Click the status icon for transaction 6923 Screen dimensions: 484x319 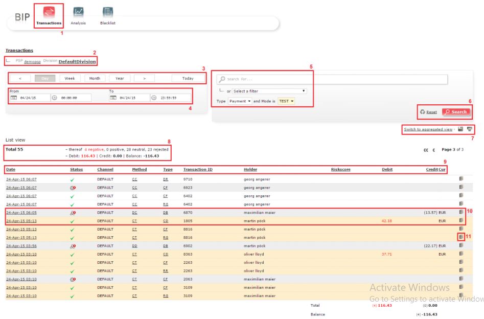click(73, 188)
